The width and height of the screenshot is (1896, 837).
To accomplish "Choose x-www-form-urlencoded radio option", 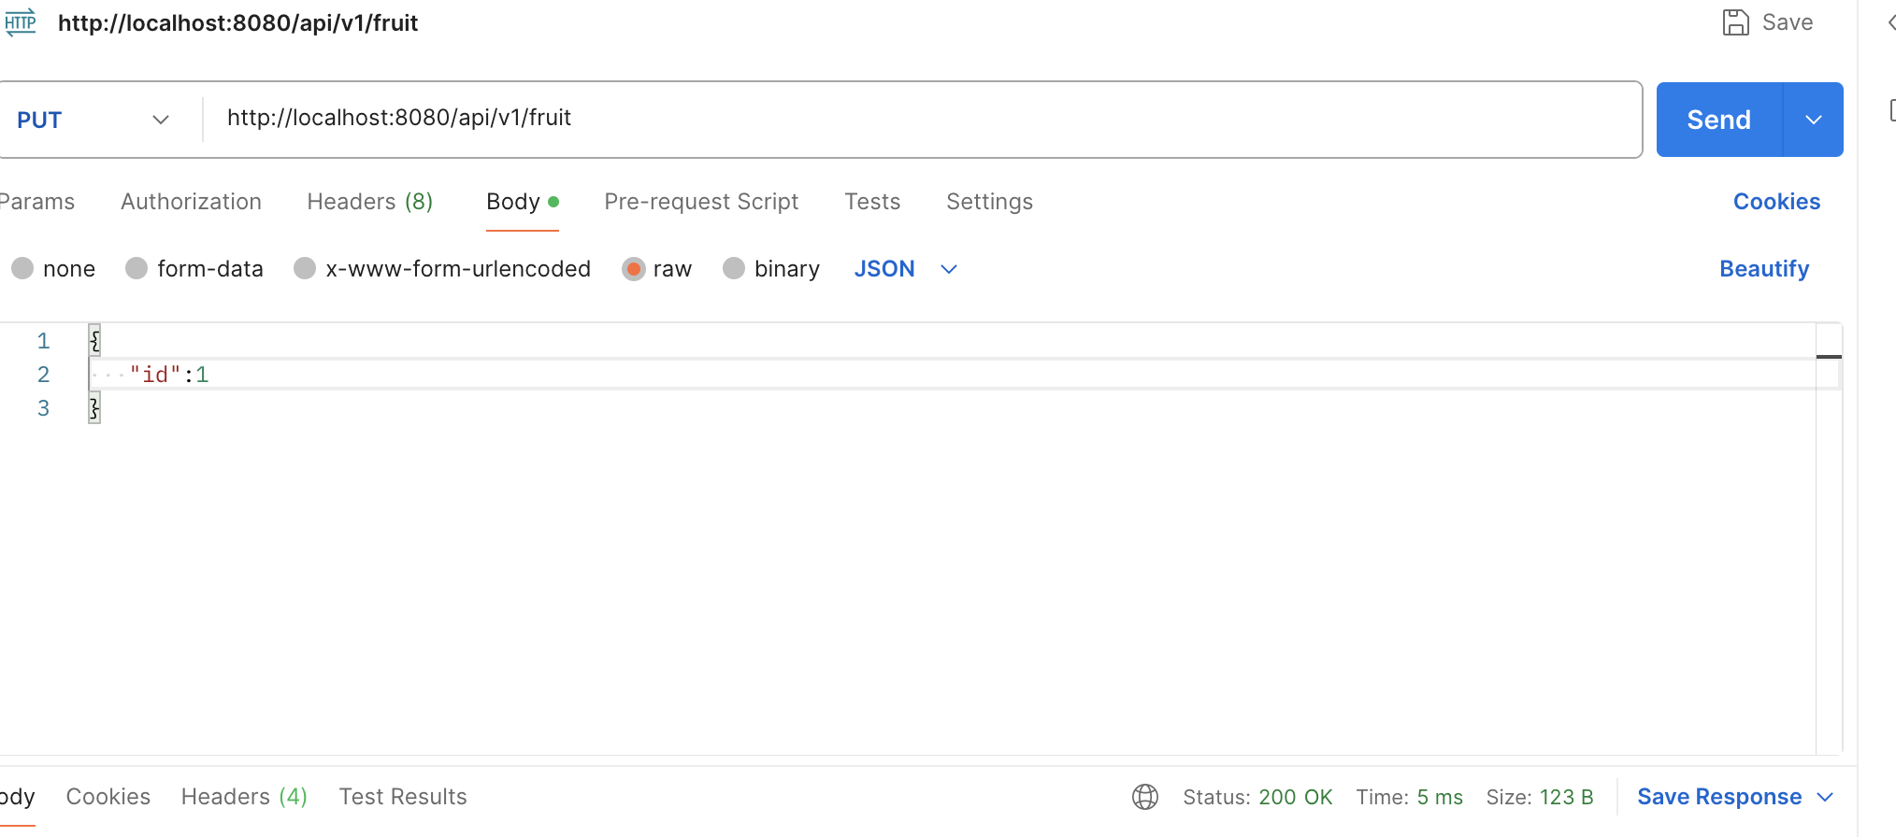I will (305, 269).
